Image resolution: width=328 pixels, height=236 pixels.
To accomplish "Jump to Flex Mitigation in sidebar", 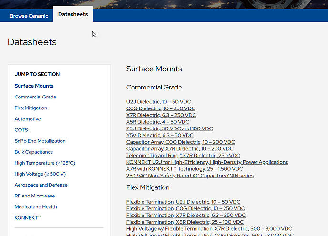I will coord(31,108).
